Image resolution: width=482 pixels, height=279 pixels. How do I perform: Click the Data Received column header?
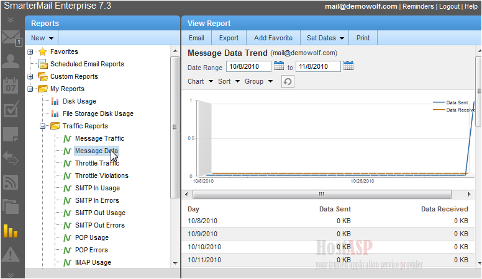[445, 209]
